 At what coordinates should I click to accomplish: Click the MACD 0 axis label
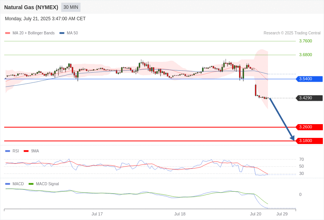tap(300, 194)
